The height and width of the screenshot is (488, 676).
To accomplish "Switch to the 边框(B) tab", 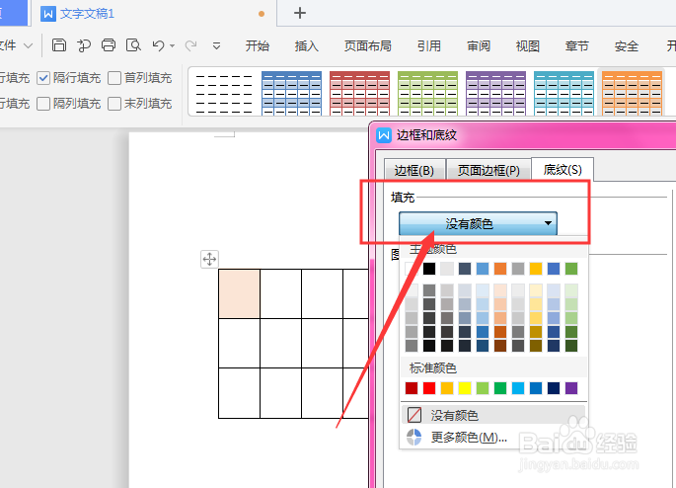I will [x=414, y=171].
